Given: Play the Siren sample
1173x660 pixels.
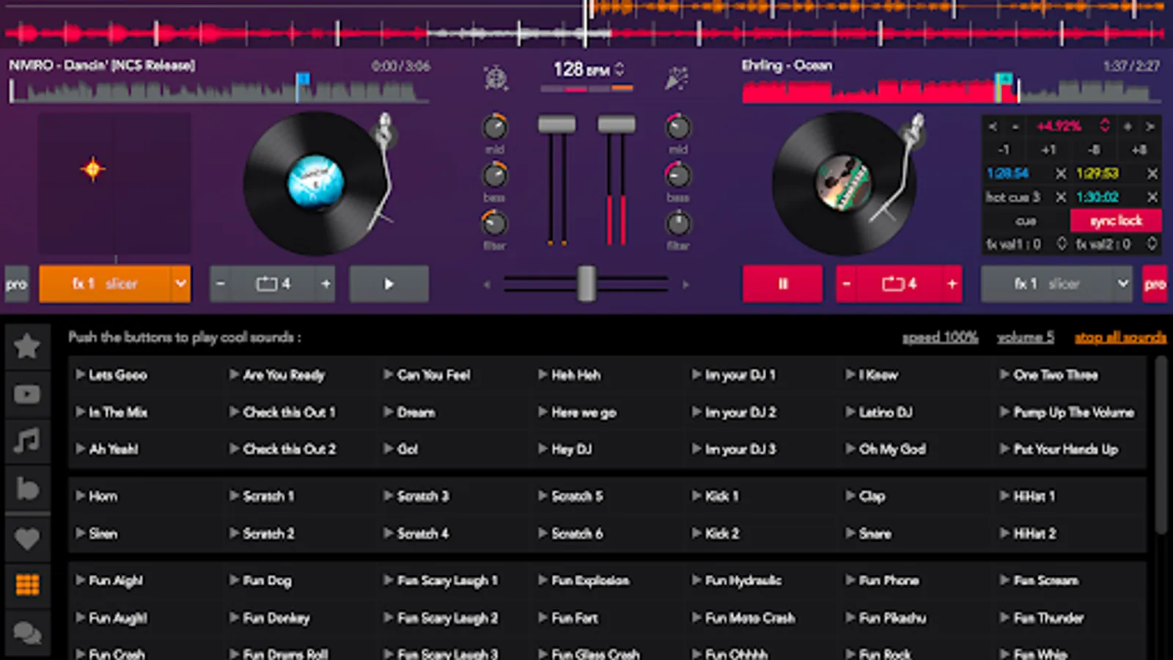Looking at the screenshot, I should [96, 534].
